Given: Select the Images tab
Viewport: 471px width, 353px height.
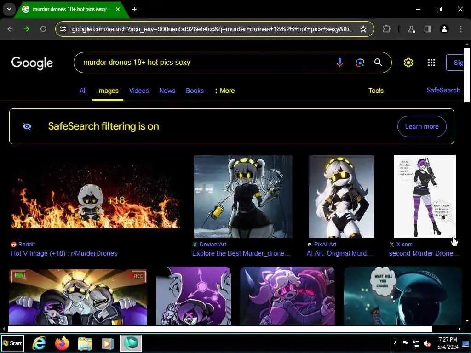Looking at the screenshot, I should click(108, 91).
